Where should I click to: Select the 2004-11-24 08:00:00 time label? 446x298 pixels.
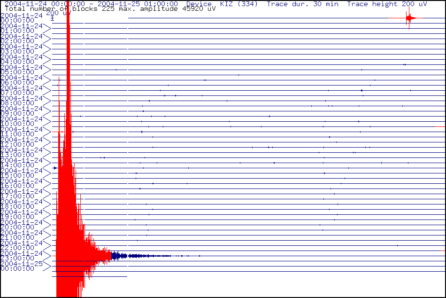pos(22,101)
